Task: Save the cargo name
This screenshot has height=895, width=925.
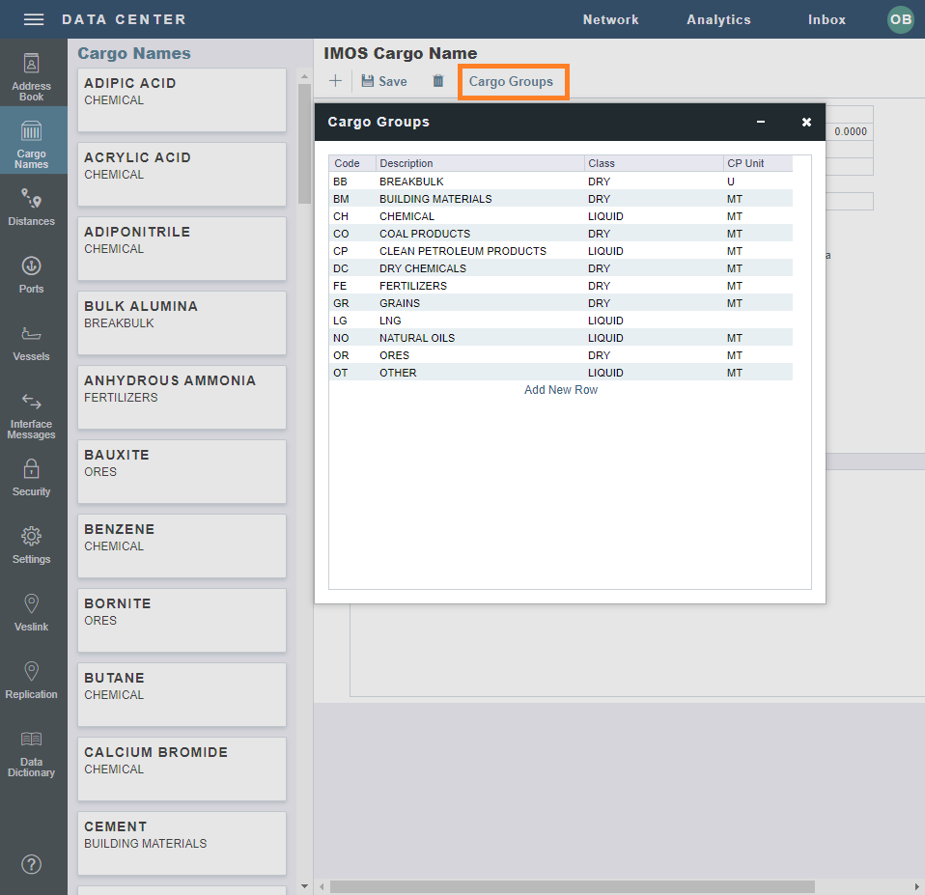Action: pos(383,81)
